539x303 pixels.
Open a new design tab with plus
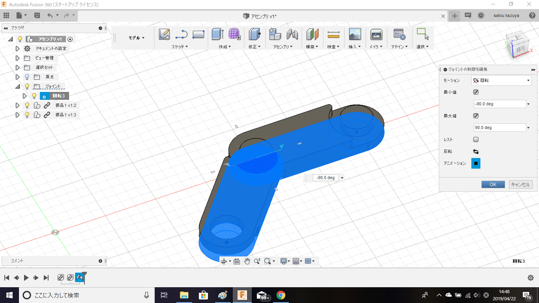[455, 16]
